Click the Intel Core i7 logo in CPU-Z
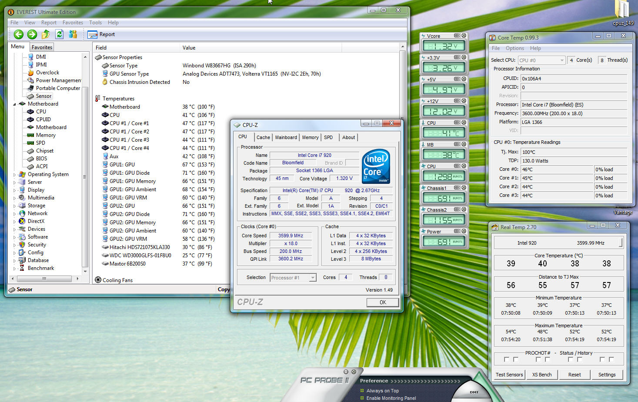 376,166
